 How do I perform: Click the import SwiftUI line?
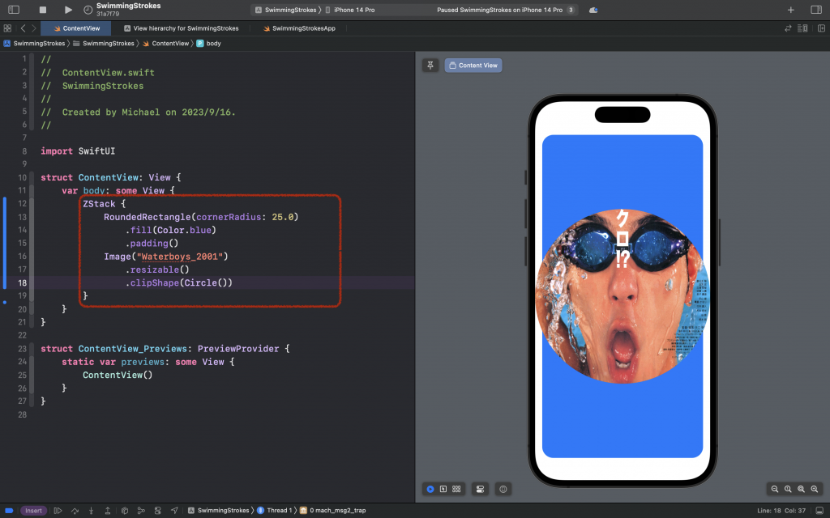[78, 151]
